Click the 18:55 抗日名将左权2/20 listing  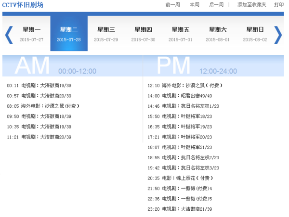click(184, 158)
